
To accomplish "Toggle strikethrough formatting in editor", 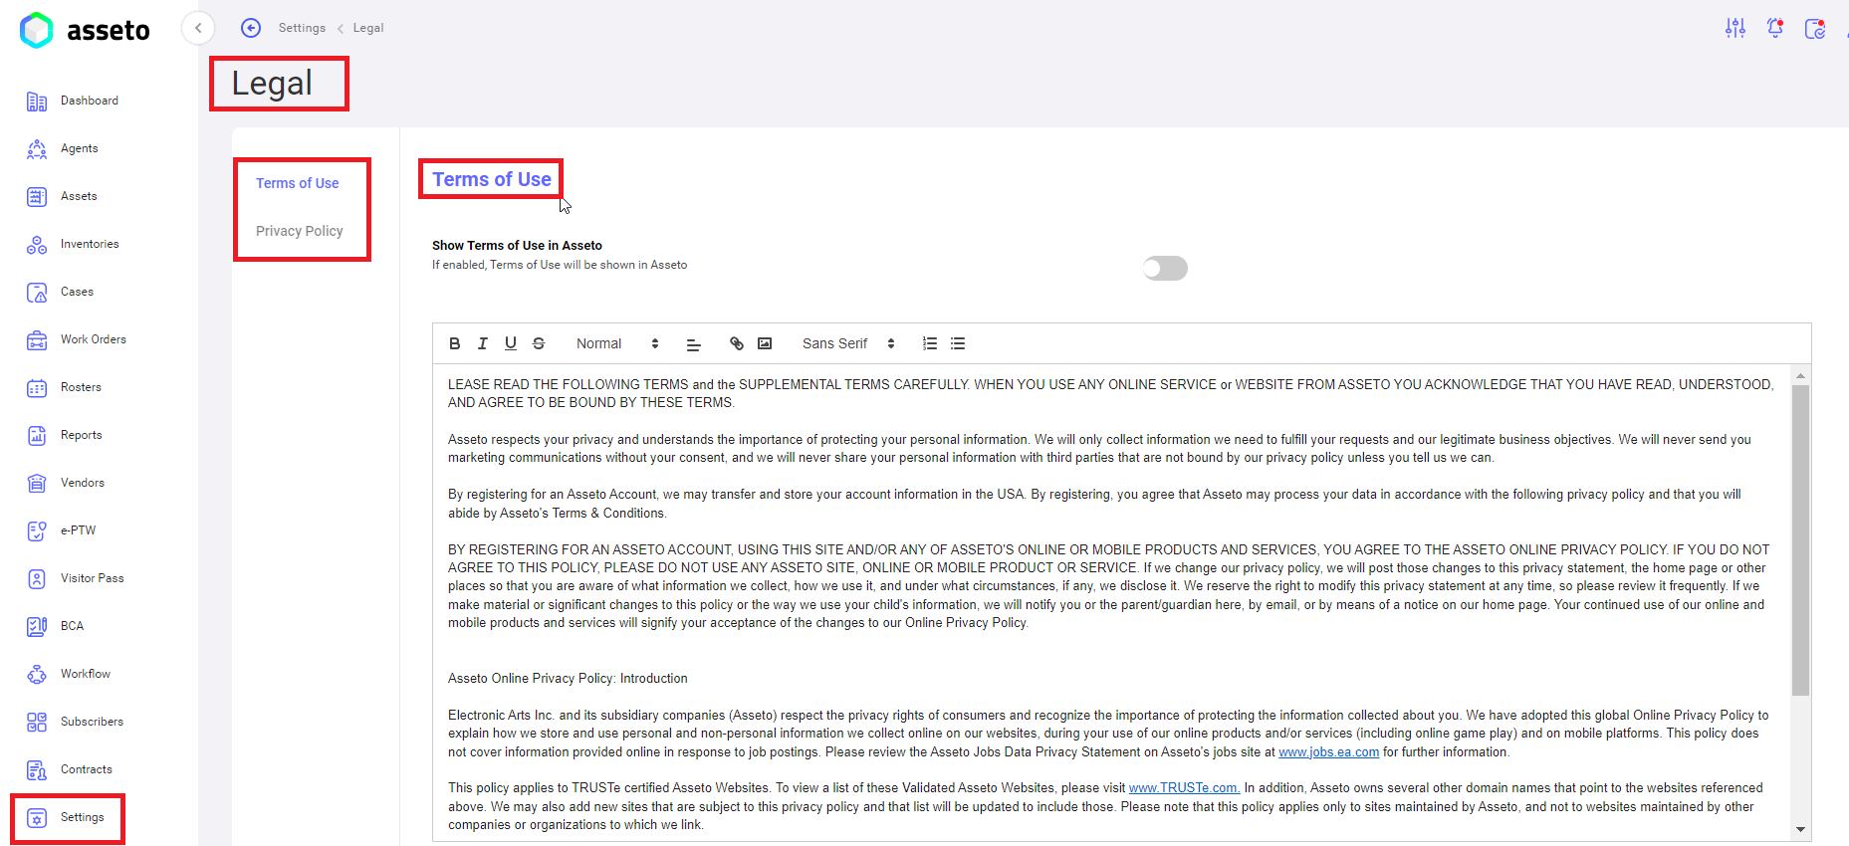I will coord(539,343).
